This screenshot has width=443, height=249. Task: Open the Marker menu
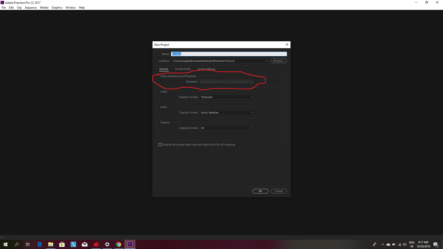tap(44, 8)
